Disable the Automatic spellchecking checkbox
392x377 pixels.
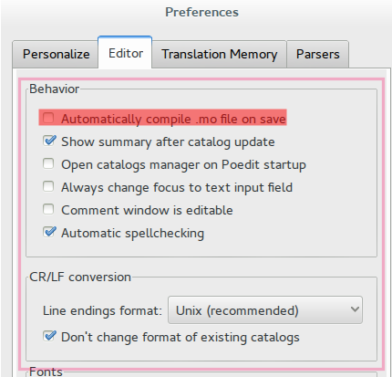click(x=48, y=232)
